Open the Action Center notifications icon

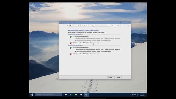tap(137, 95)
